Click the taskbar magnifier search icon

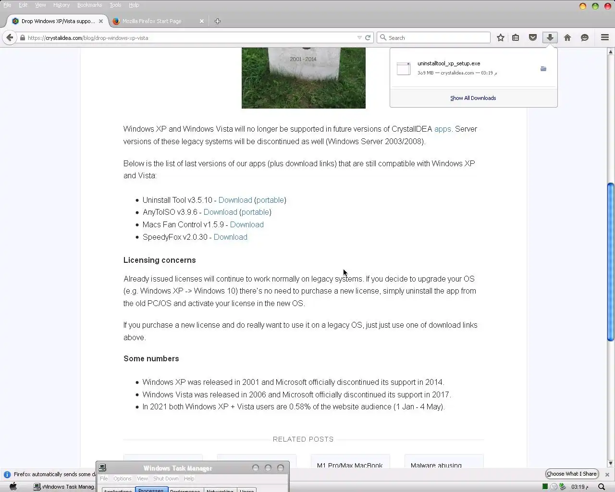click(x=602, y=487)
